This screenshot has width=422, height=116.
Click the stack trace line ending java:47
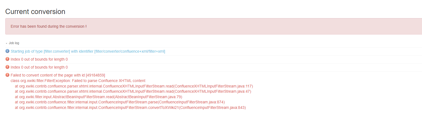(x=133, y=91)
